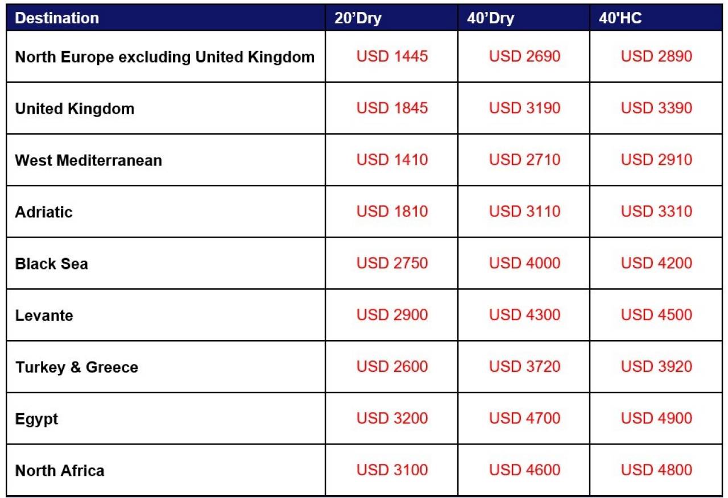This screenshot has width=728, height=498.
Task: Click the Adriatic destination cell
Action: 166,212
